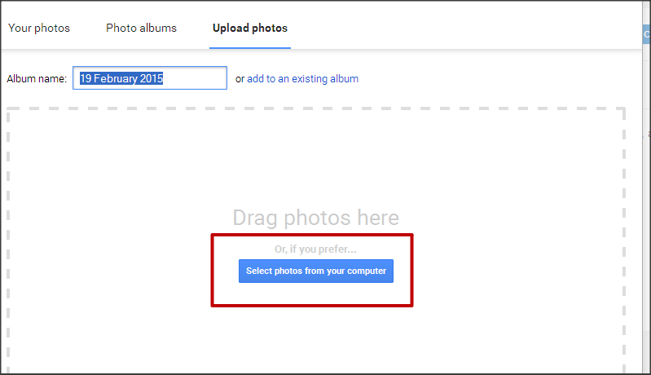651x375 pixels.
Task: Click the blue underline beneath Upload photos
Action: pyautogui.click(x=250, y=48)
